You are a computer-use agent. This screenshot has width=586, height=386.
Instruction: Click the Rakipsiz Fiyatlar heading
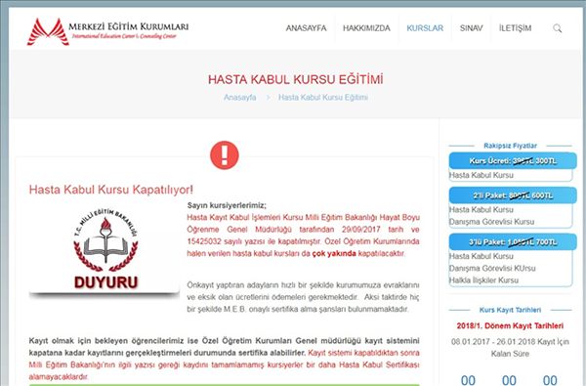pos(510,146)
